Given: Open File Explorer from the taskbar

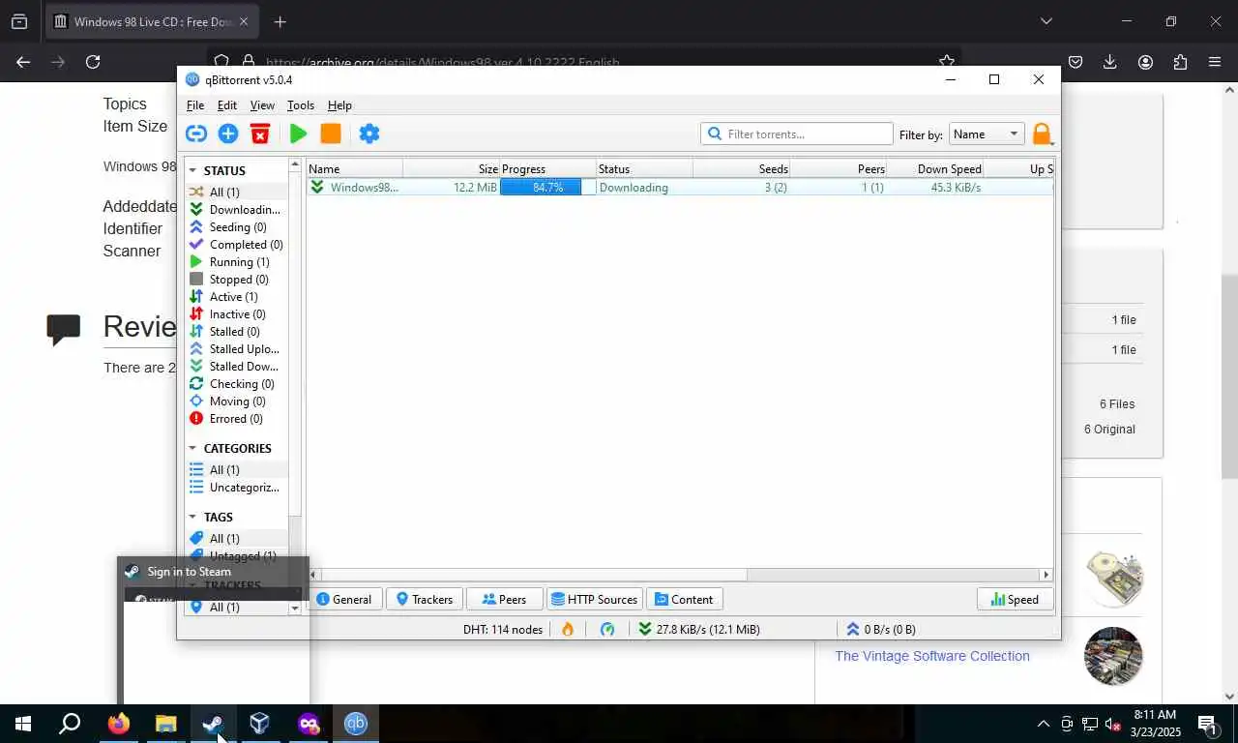Looking at the screenshot, I should (166, 724).
